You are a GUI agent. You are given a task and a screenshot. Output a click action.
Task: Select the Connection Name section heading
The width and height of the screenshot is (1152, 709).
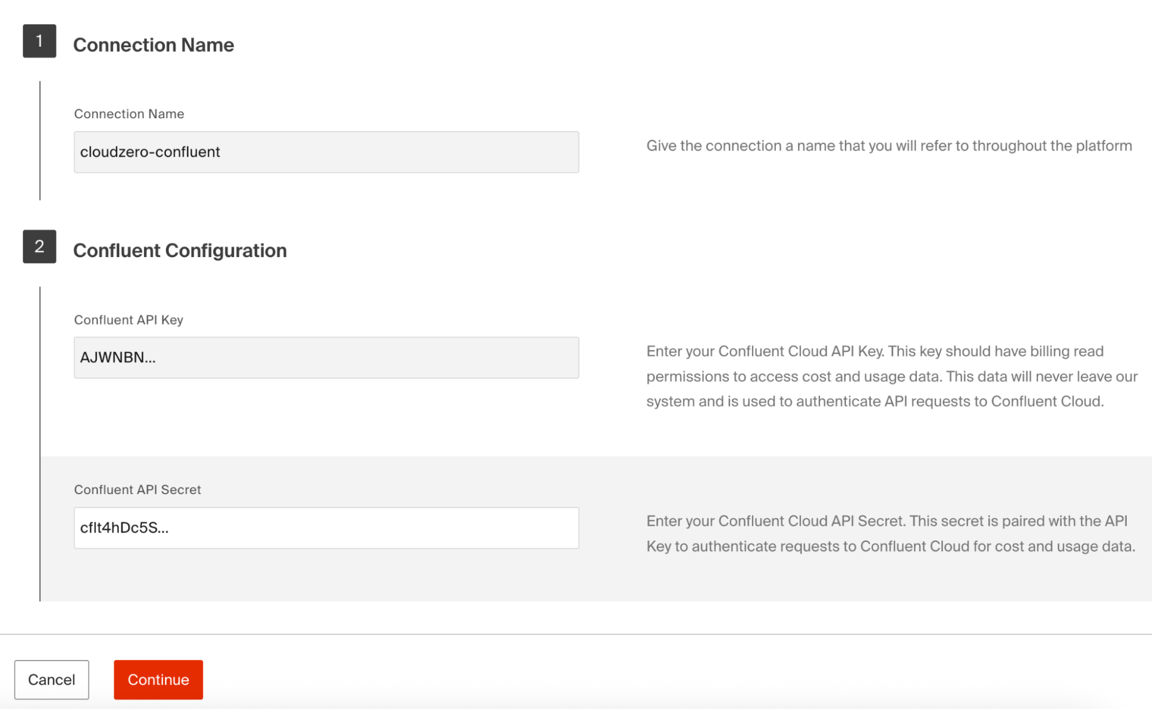pyautogui.click(x=153, y=45)
